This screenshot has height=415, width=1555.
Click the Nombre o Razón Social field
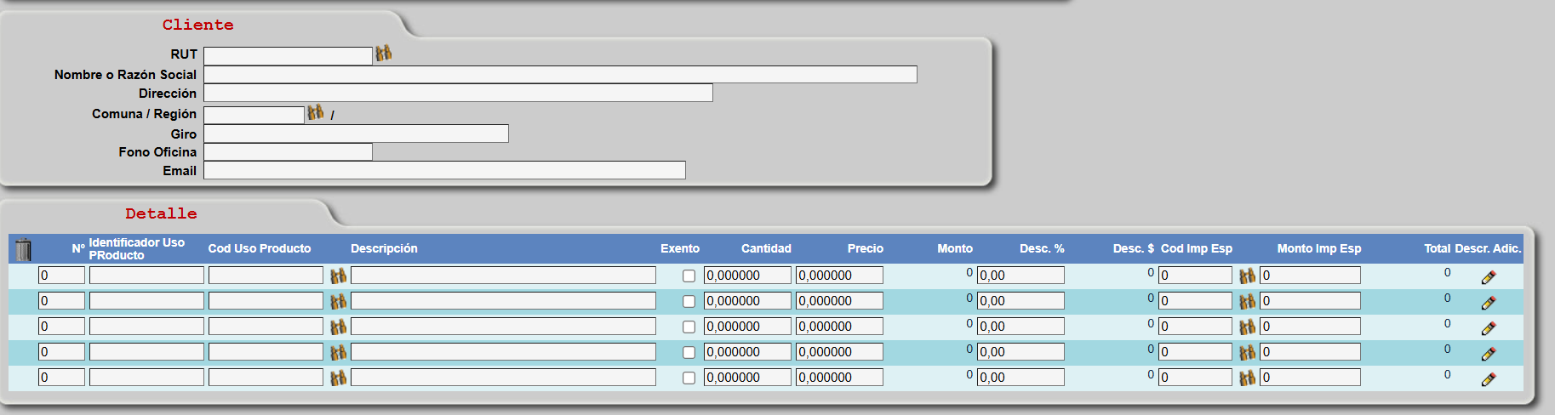(x=560, y=75)
